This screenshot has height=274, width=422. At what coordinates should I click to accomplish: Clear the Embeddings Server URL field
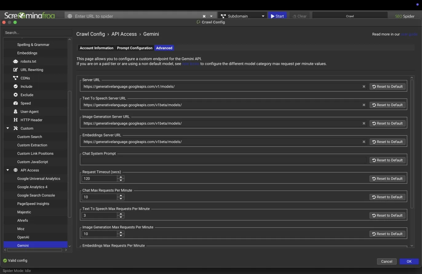click(364, 142)
